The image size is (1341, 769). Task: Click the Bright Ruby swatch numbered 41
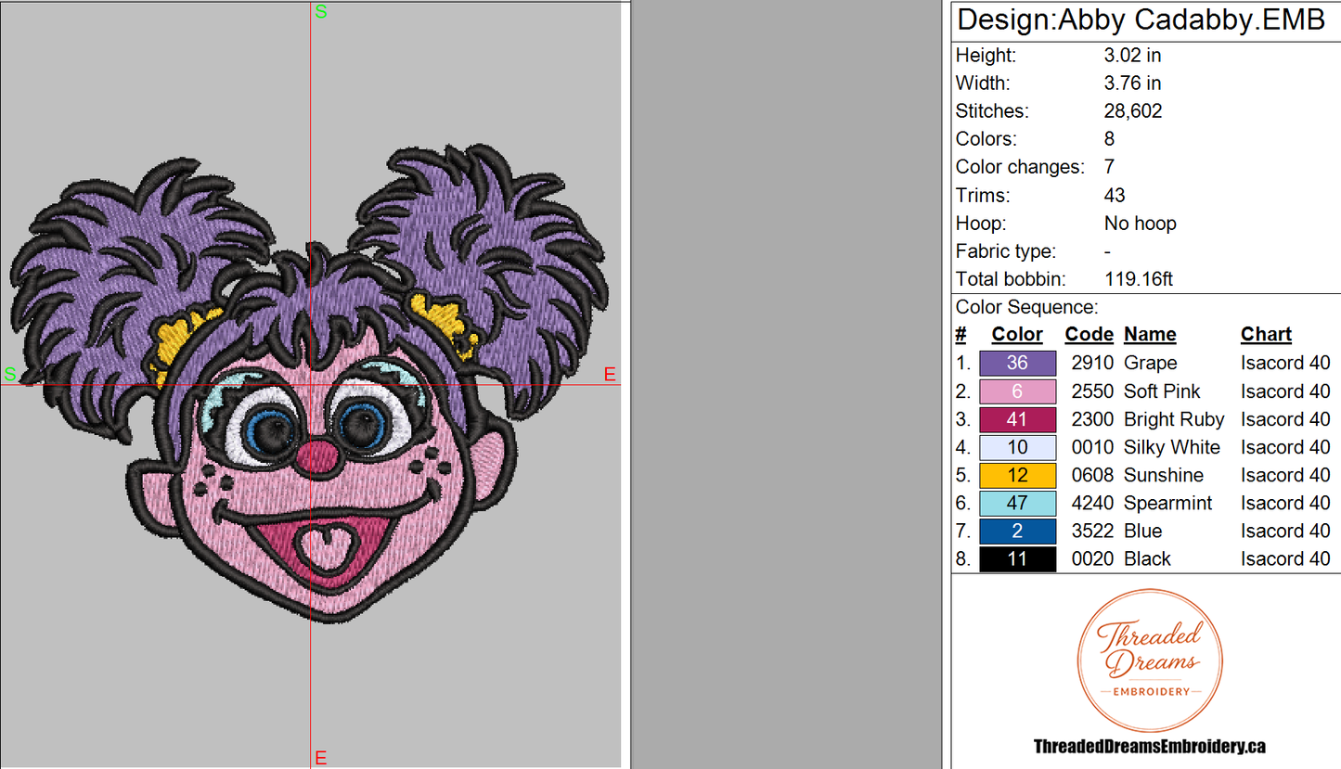(1017, 419)
